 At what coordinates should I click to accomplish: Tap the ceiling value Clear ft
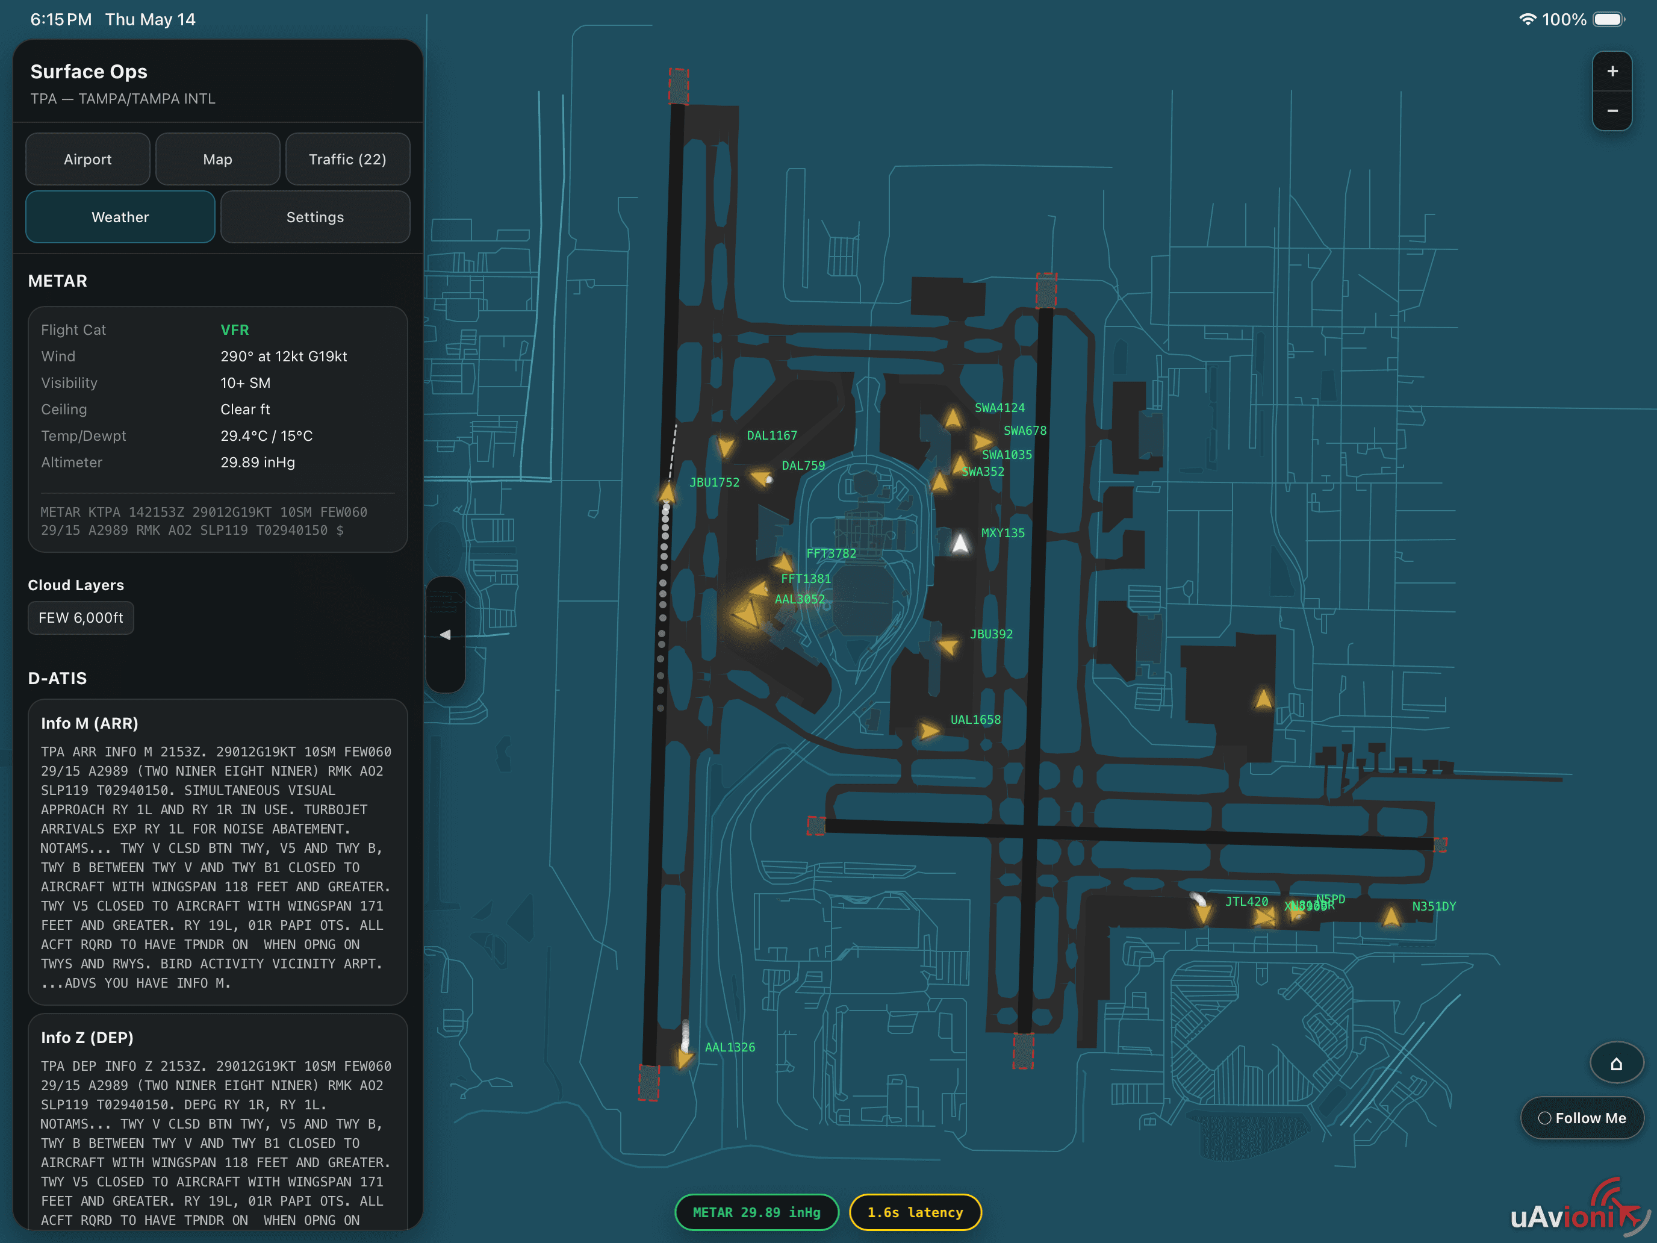[x=245, y=409]
